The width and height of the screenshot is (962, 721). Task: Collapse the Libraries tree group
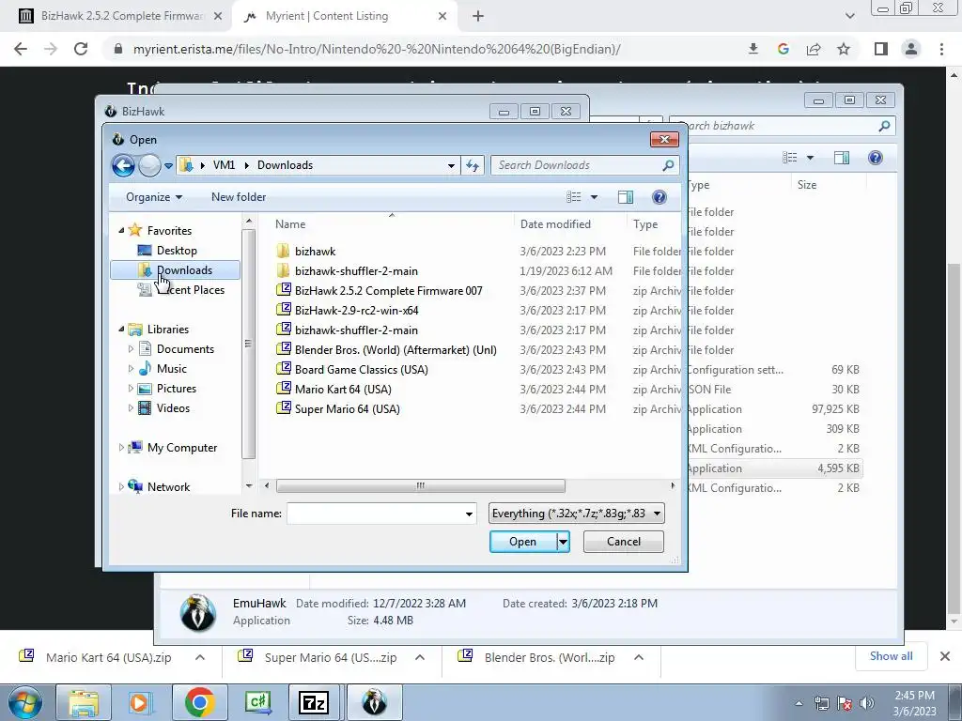click(121, 330)
